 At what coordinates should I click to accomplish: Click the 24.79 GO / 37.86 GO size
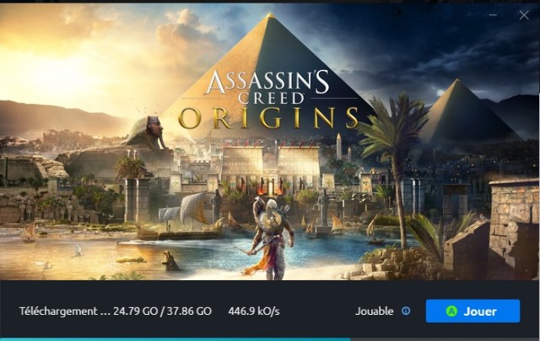(x=162, y=311)
